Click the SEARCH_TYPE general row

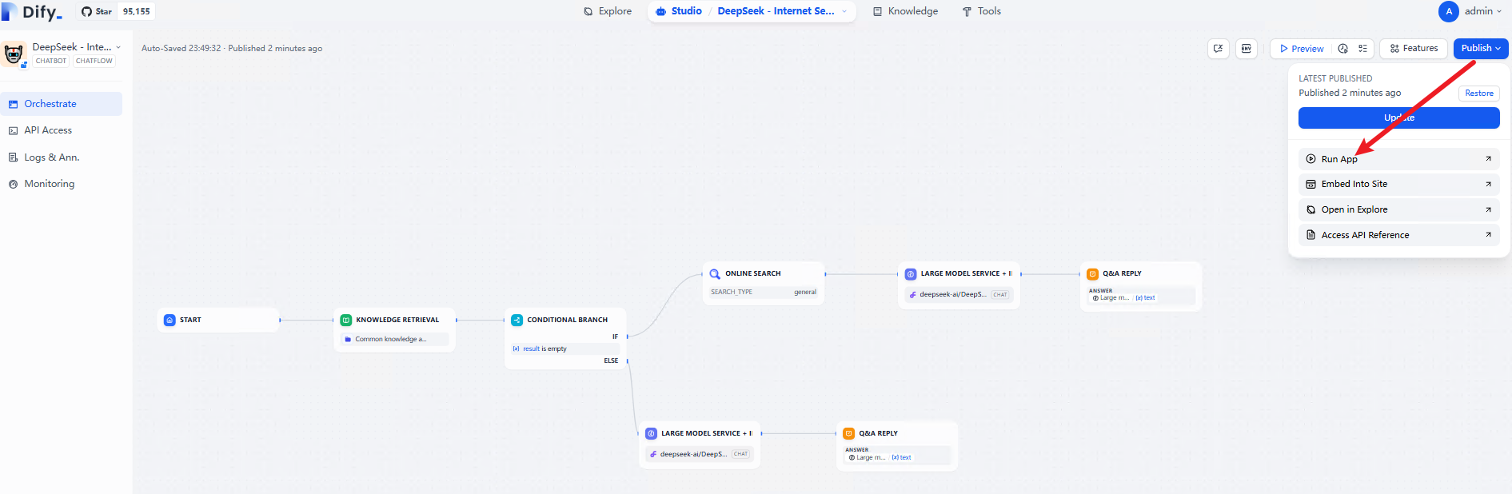click(764, 292)
